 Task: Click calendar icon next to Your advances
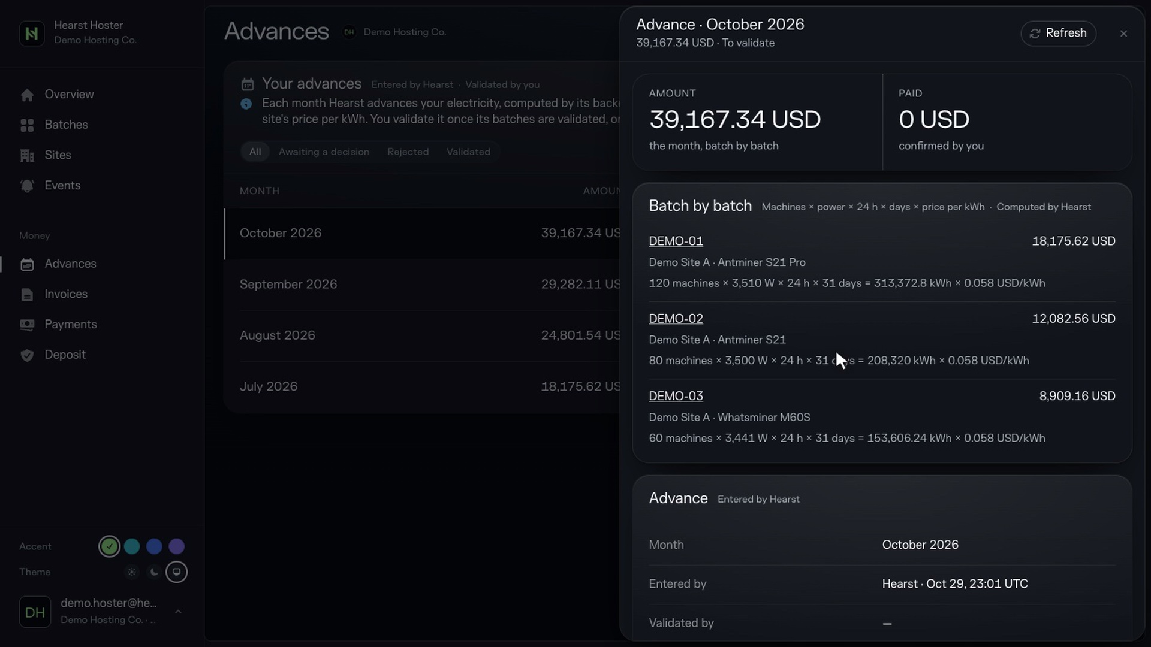pos(248,84)
